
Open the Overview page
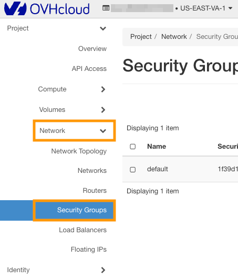click(92, 48)
